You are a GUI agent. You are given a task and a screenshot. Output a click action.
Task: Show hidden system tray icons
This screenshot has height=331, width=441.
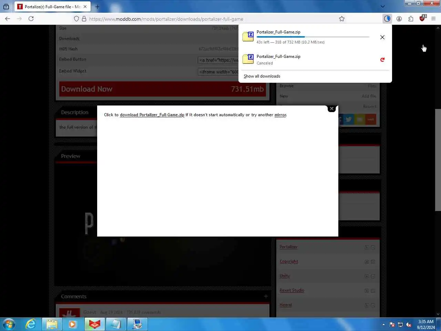(383, 324)
